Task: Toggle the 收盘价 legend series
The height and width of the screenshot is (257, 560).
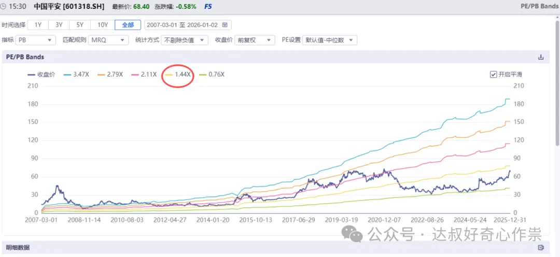Action: pyautogui.click(x=41, y=75)
